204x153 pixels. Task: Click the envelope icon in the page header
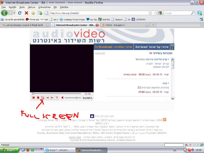click(x=172, y=45)
